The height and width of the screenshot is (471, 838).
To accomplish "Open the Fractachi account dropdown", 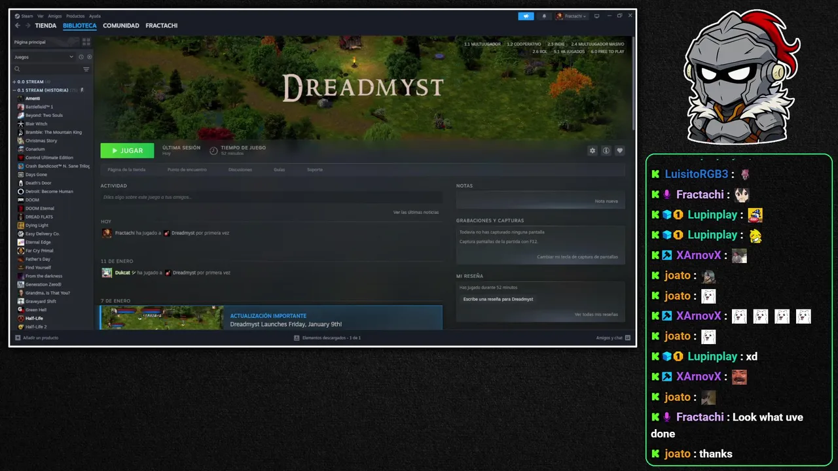I will point(572,16).
